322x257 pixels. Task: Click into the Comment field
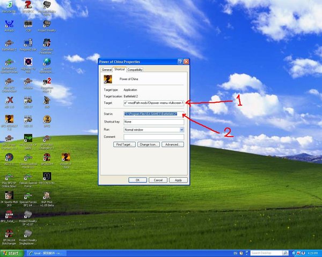click(154, 137)
